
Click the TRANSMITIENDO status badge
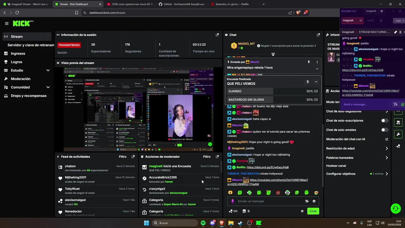[69, 45]
